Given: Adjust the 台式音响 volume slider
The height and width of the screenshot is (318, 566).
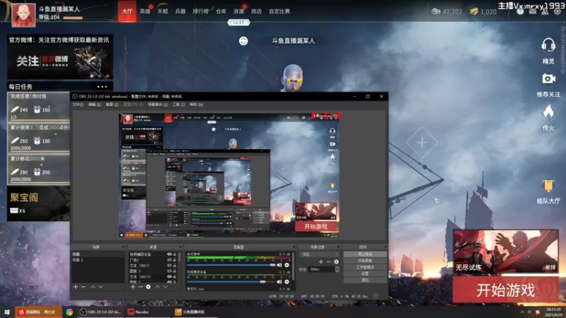Looking at the screenshot, I should pyautogui.click(x=231, y=265).
